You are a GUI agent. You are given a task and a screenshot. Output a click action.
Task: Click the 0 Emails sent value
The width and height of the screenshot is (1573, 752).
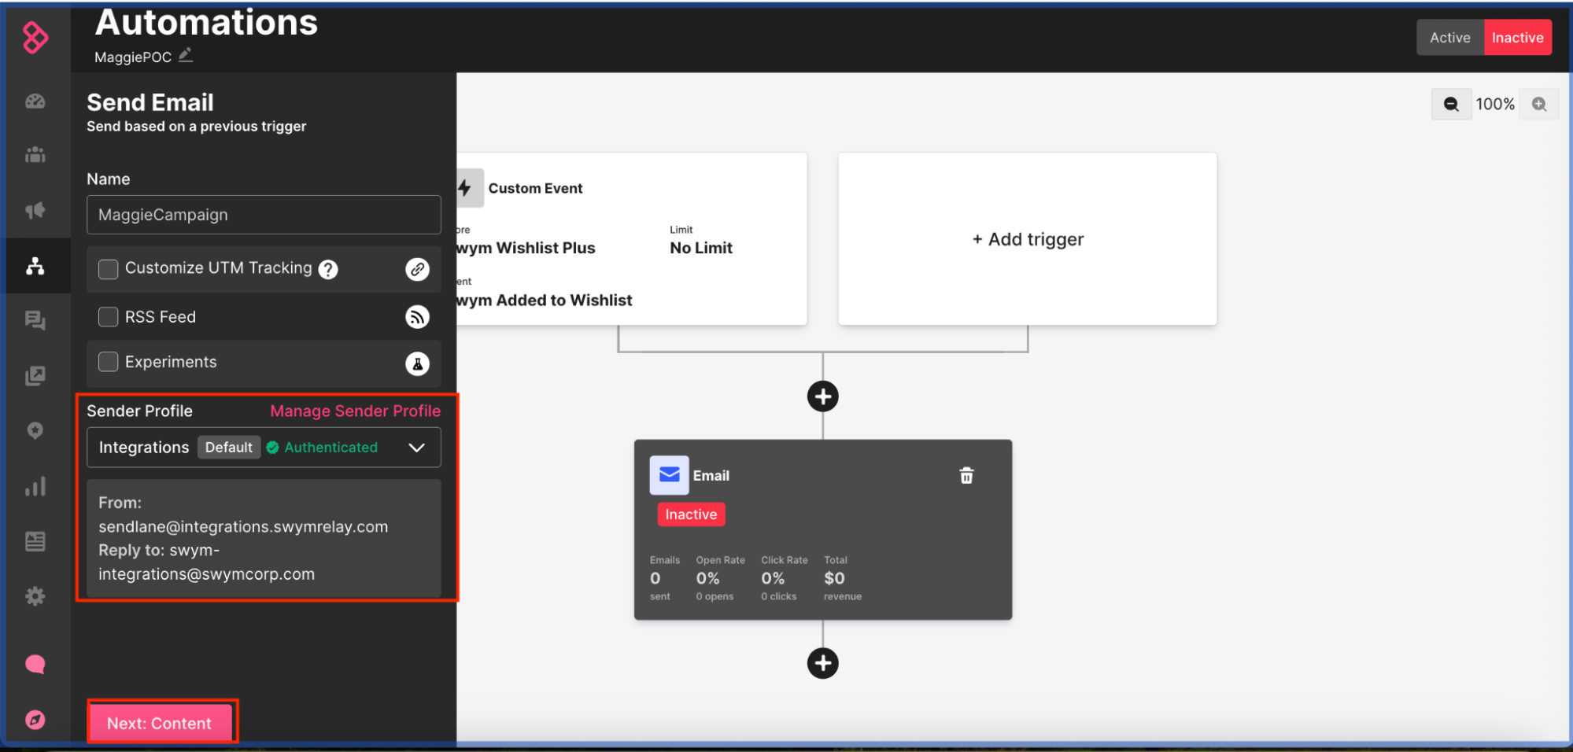[655, 578]
